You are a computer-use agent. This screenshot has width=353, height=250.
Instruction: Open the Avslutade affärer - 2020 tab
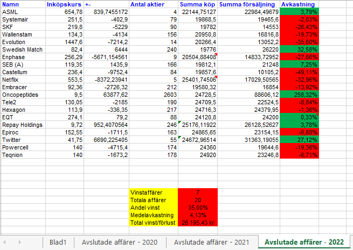[120, 242]
